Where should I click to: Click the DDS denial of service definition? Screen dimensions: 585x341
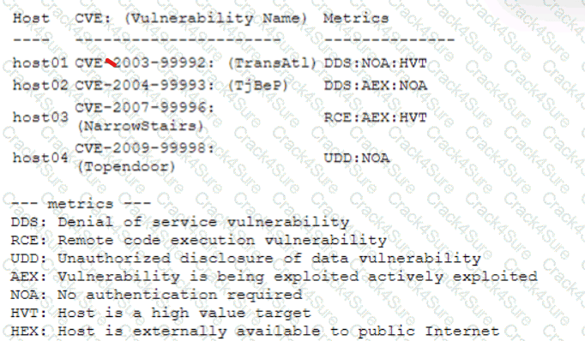(x=180, y=222)
